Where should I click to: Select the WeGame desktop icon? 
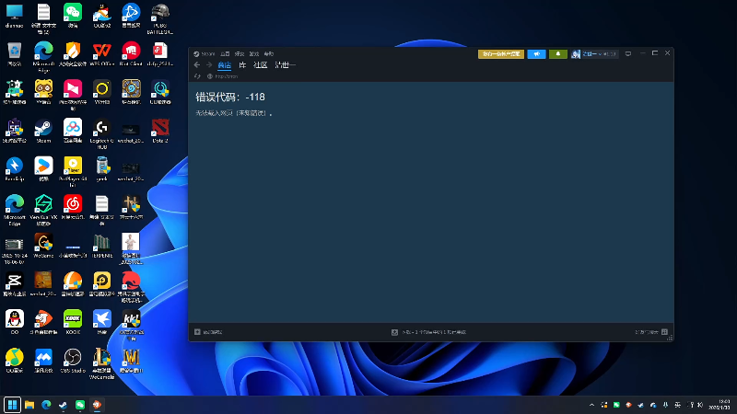coord(43,247)
